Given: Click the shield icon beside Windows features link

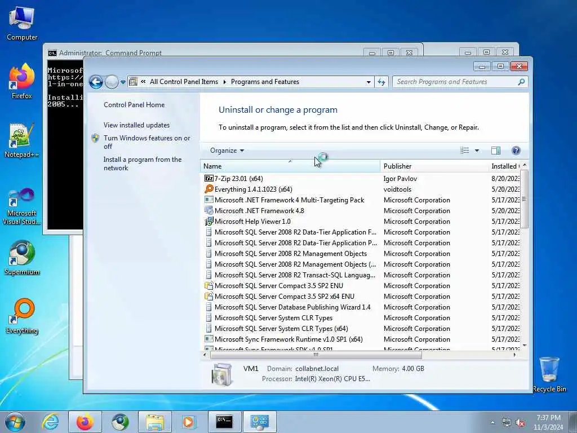Looking at the screenshot, I should click(x=95, y=138).
